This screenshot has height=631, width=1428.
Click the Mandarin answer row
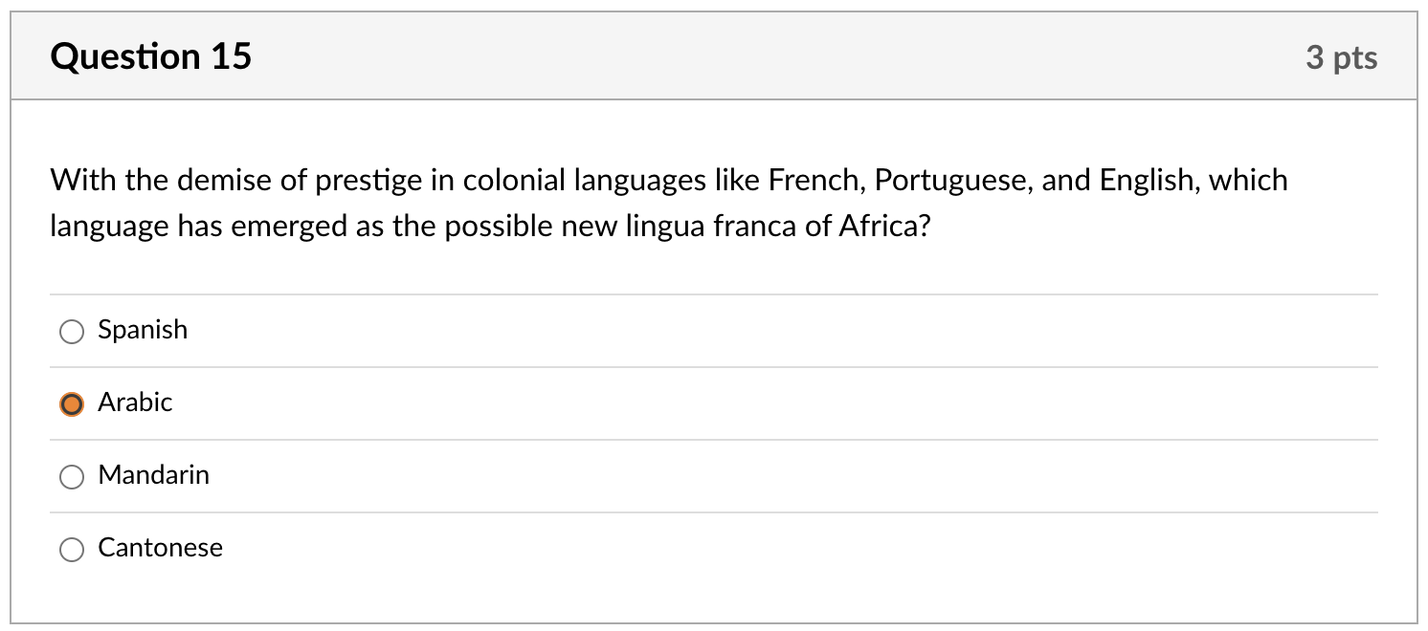(670, 475)
